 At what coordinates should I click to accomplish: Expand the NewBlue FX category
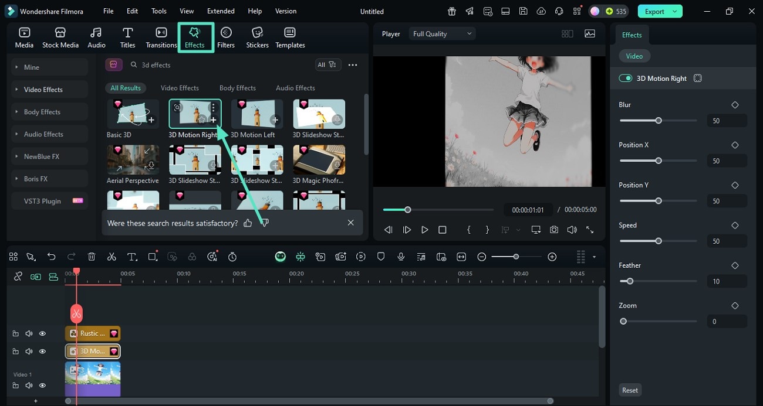(x=50, y=156)
